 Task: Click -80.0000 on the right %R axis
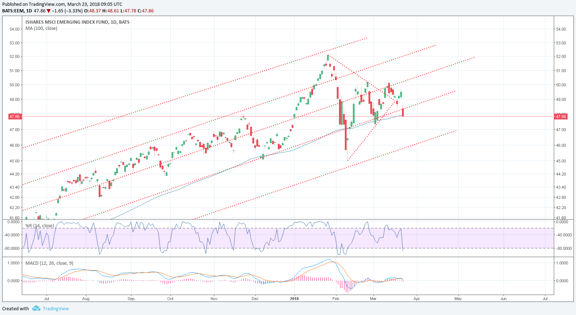coord(564,248)
